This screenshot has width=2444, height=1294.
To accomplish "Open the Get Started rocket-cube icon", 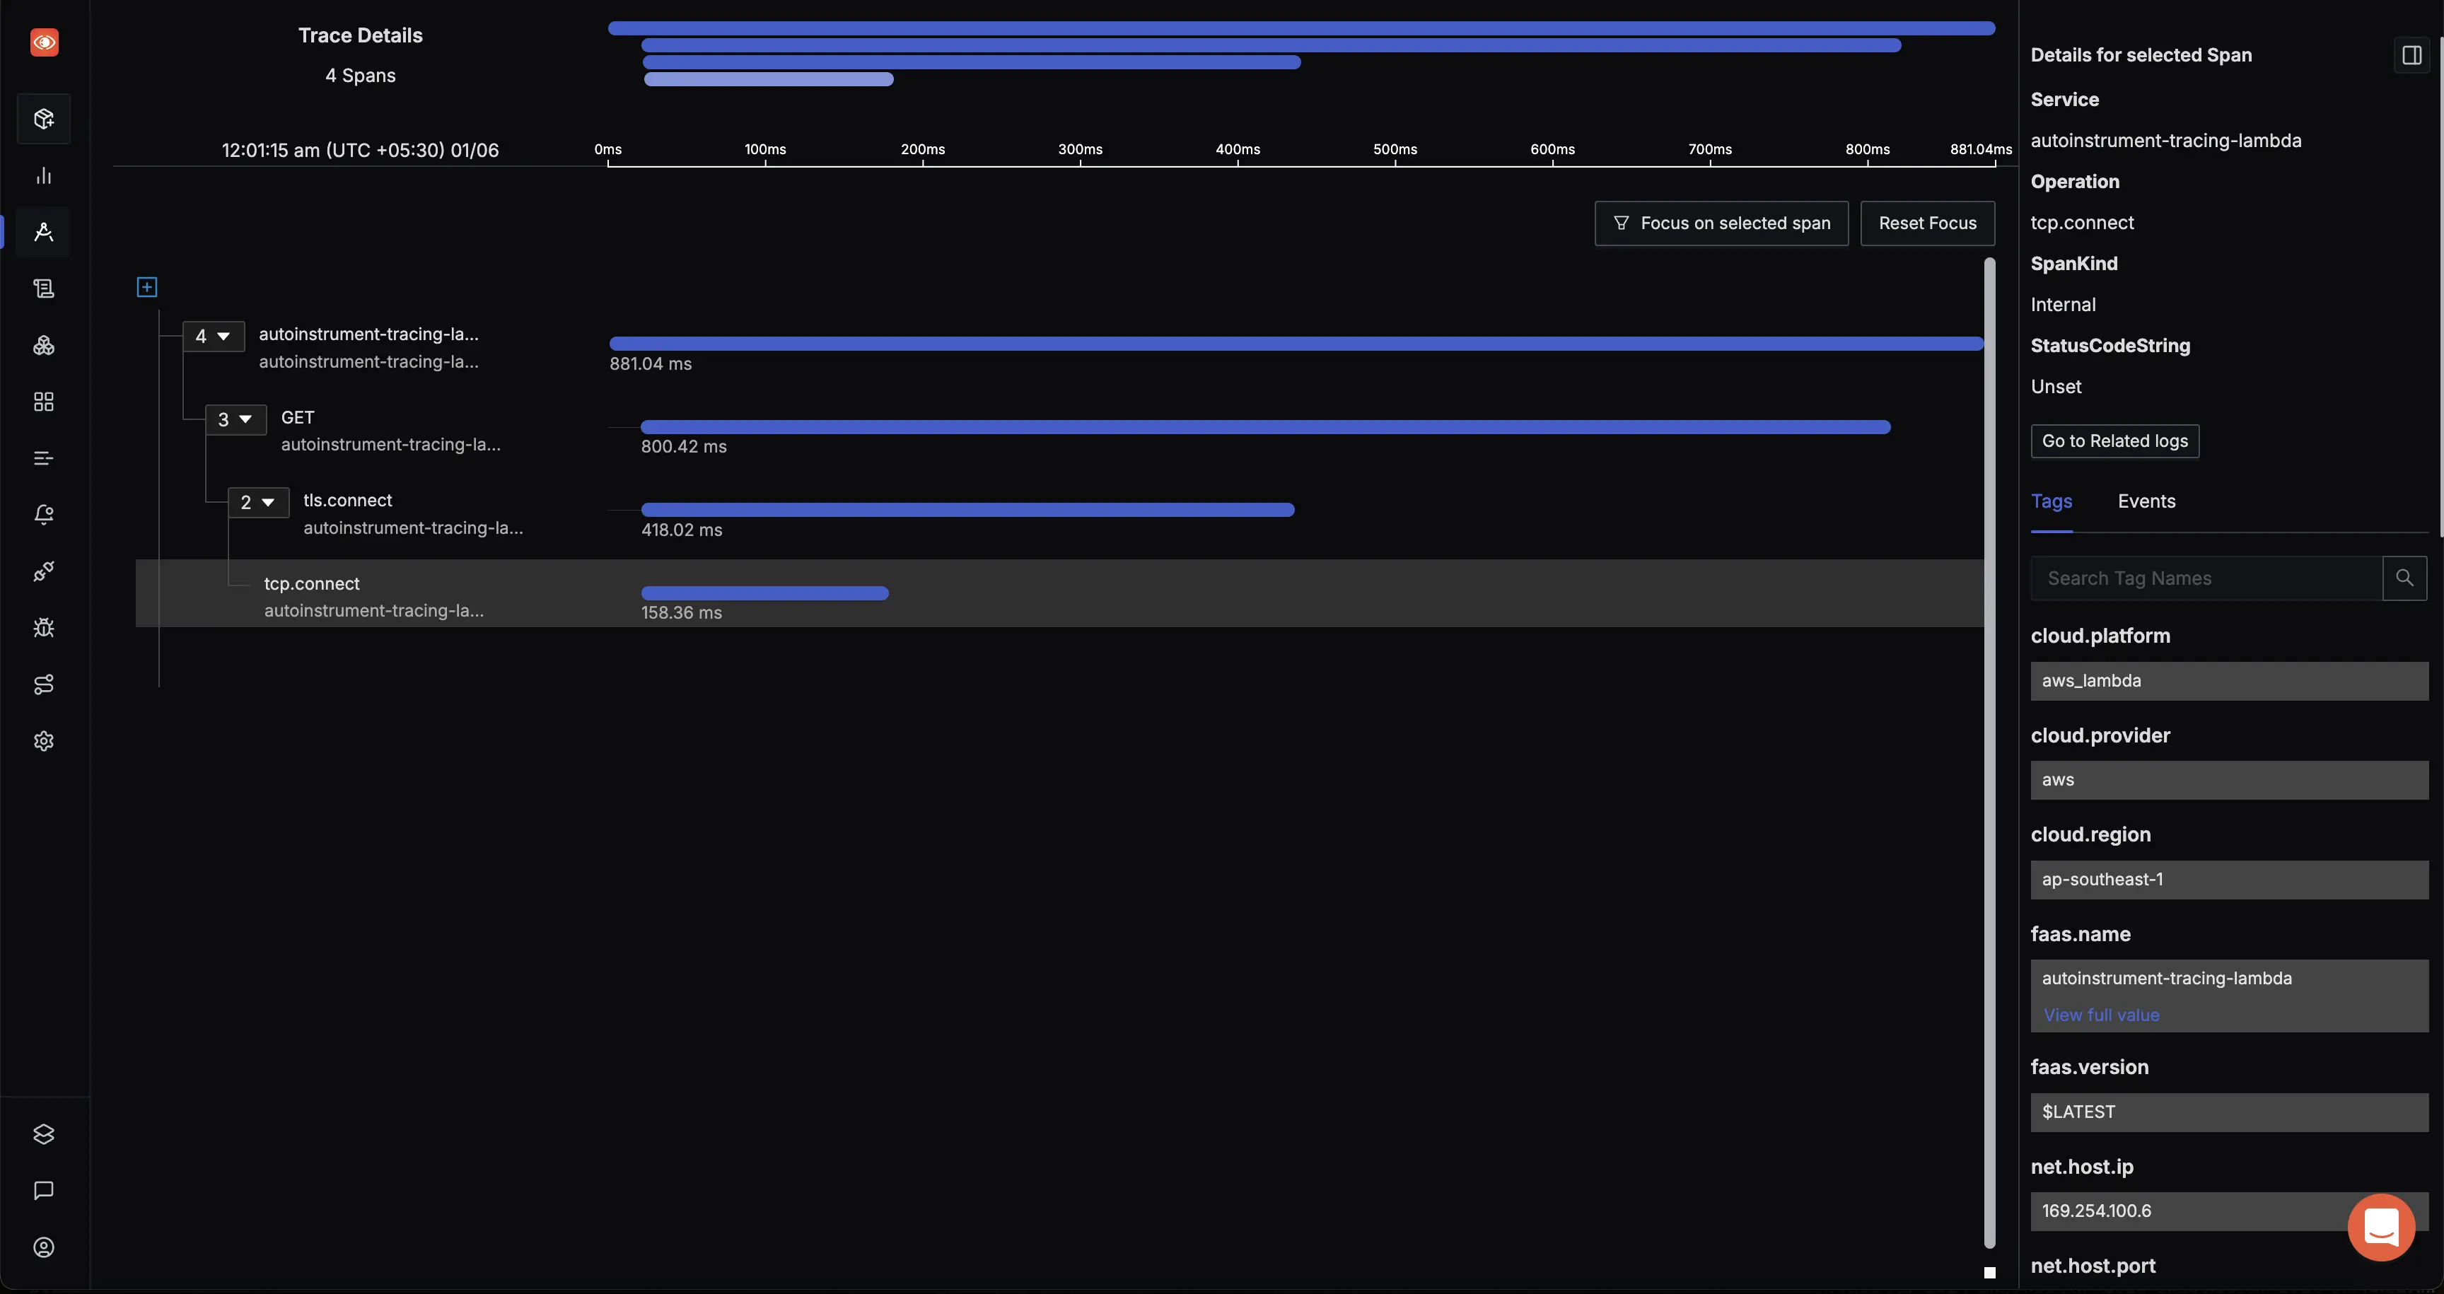I will [x=44, y=119].
